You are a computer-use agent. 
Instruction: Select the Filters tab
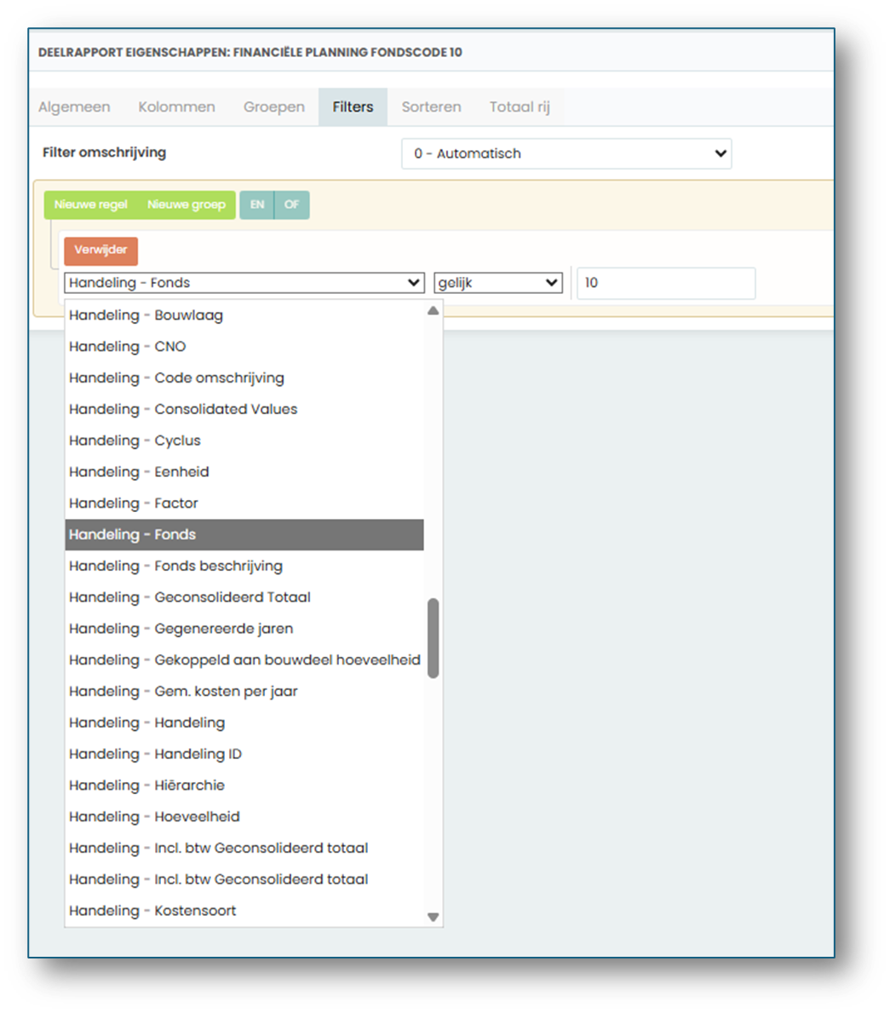tap(353, 107)
